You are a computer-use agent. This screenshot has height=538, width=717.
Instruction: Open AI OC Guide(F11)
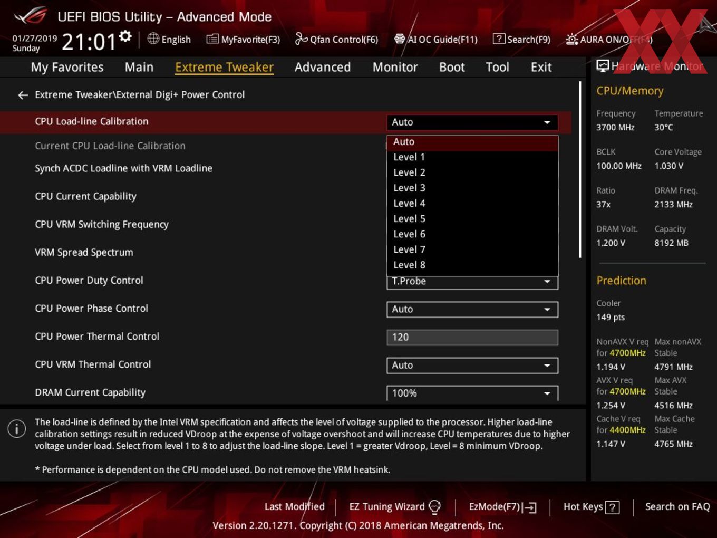point(436,39)
